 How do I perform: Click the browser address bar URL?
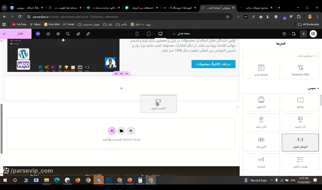click(75, 17)
